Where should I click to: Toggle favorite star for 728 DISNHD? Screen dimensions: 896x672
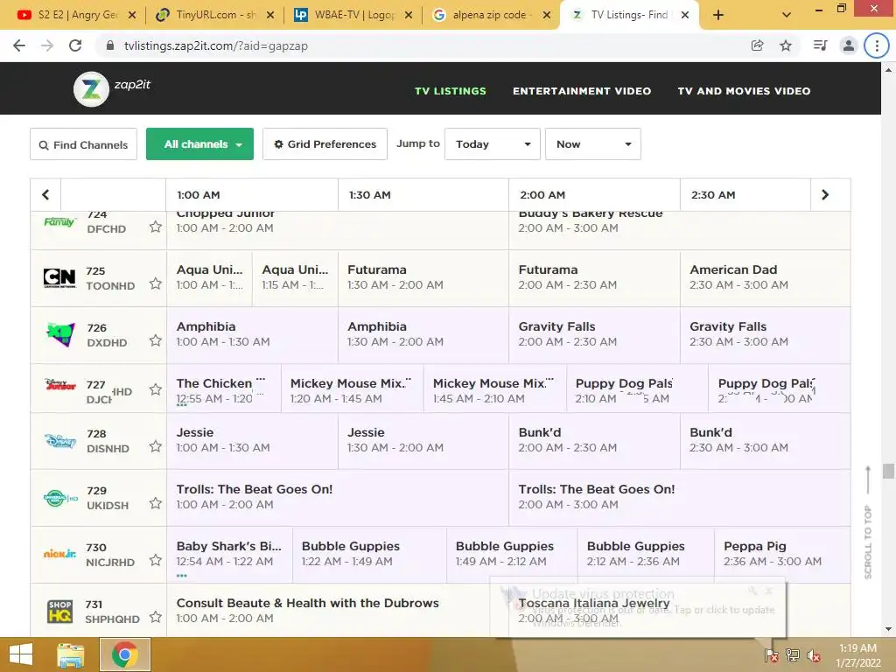coord(156,446)
